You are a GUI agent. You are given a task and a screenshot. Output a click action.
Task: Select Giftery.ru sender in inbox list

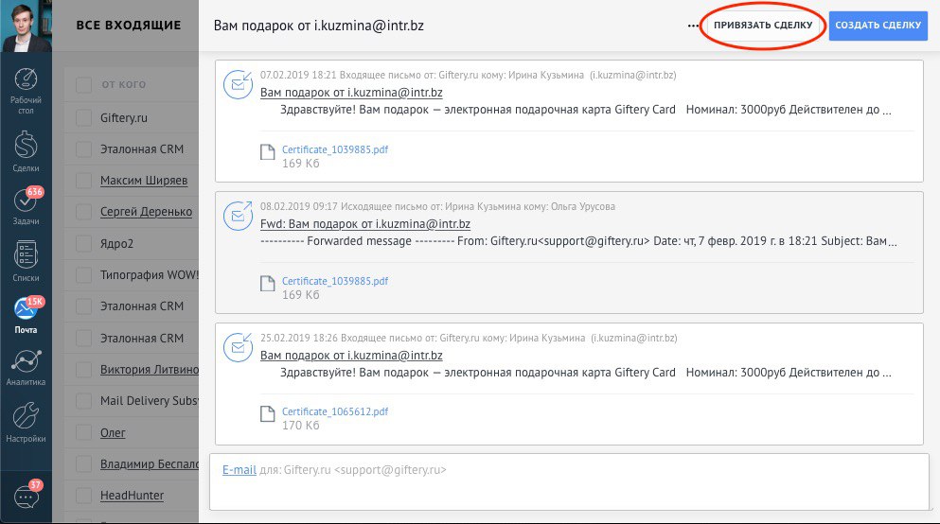point(123,118)
